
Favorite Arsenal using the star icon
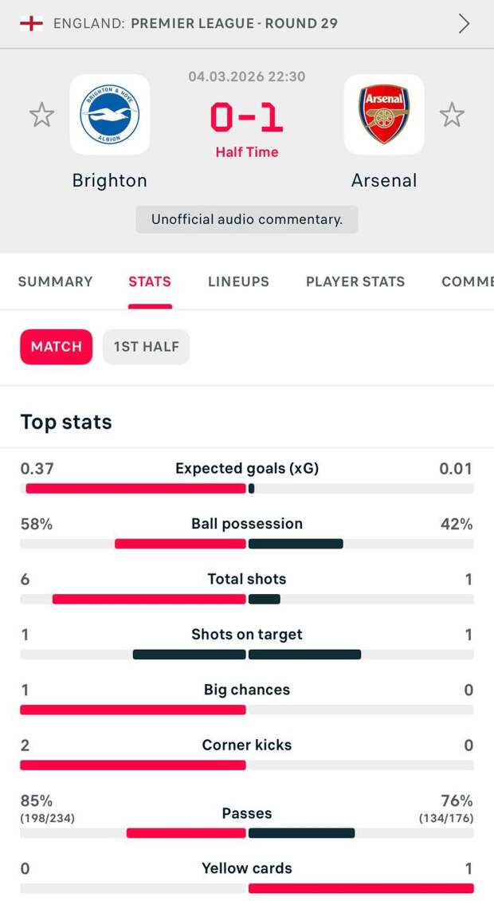(x=452, y=115)
